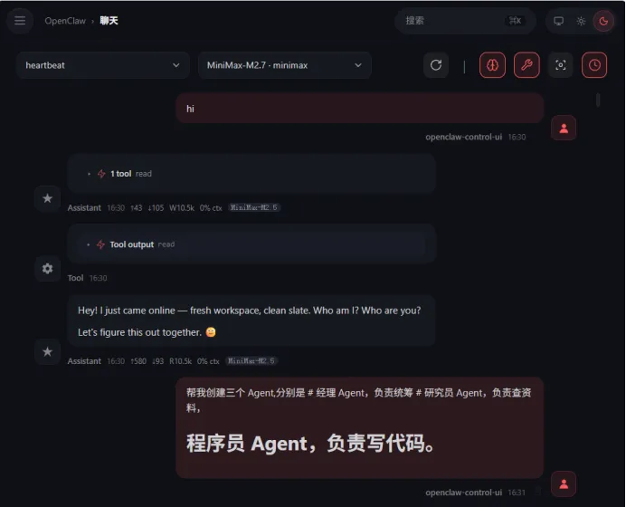Select the system monitor theme icon
The height and width of the screenshot is (507, 626).
click(558, 21)
